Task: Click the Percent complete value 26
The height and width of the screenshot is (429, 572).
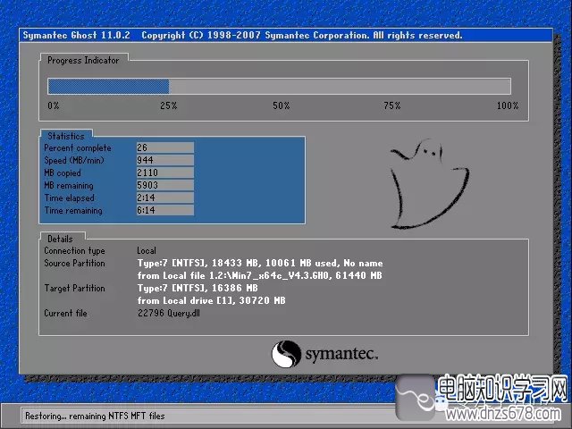Action: pos(164,147)
